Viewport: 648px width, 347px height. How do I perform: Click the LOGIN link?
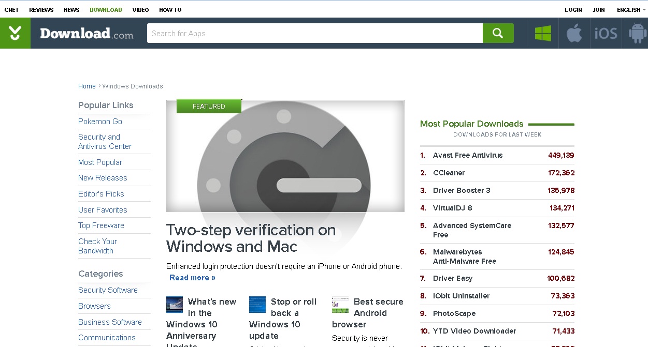(573, 10)
